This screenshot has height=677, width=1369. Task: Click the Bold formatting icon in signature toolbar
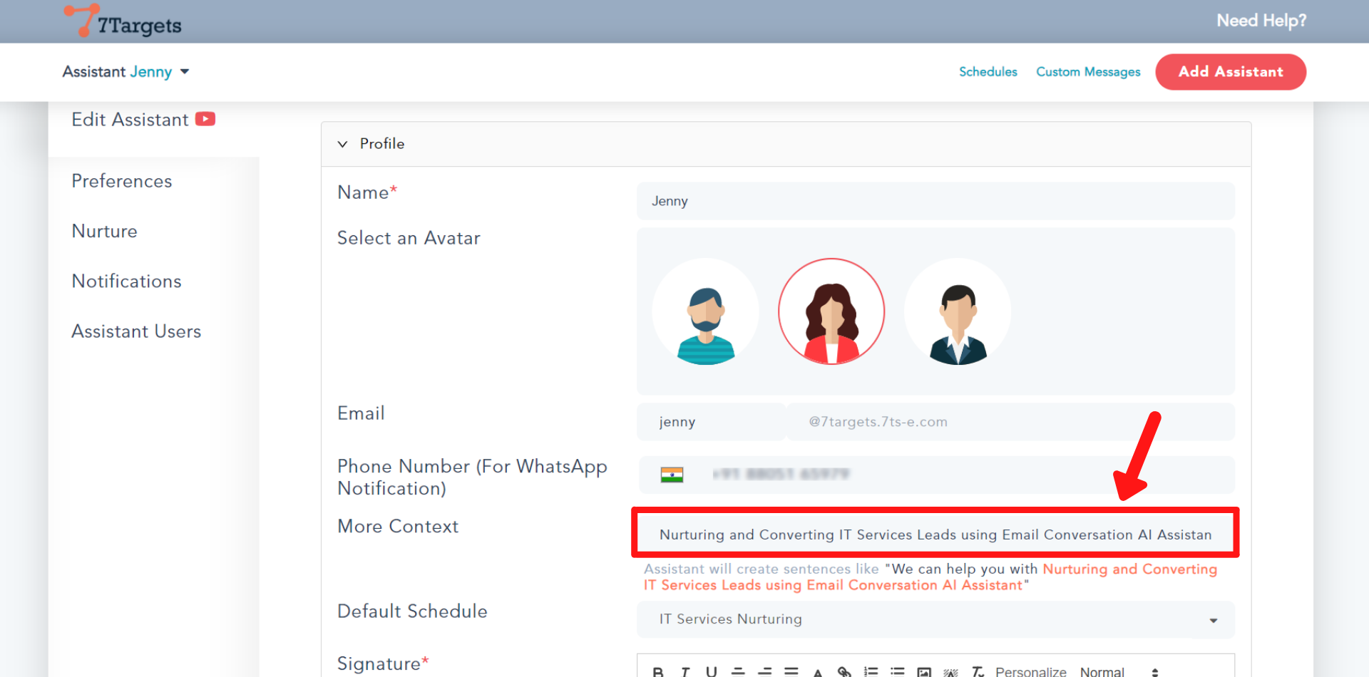tap(657, 671)
